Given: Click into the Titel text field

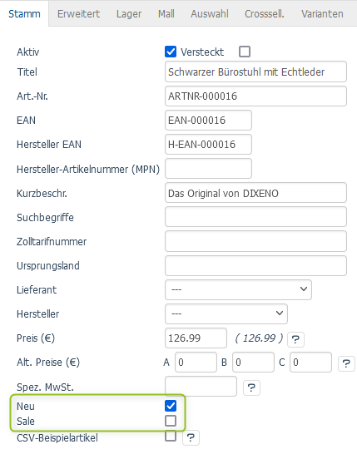Looking at the screenshot, I should pos(255,72).
